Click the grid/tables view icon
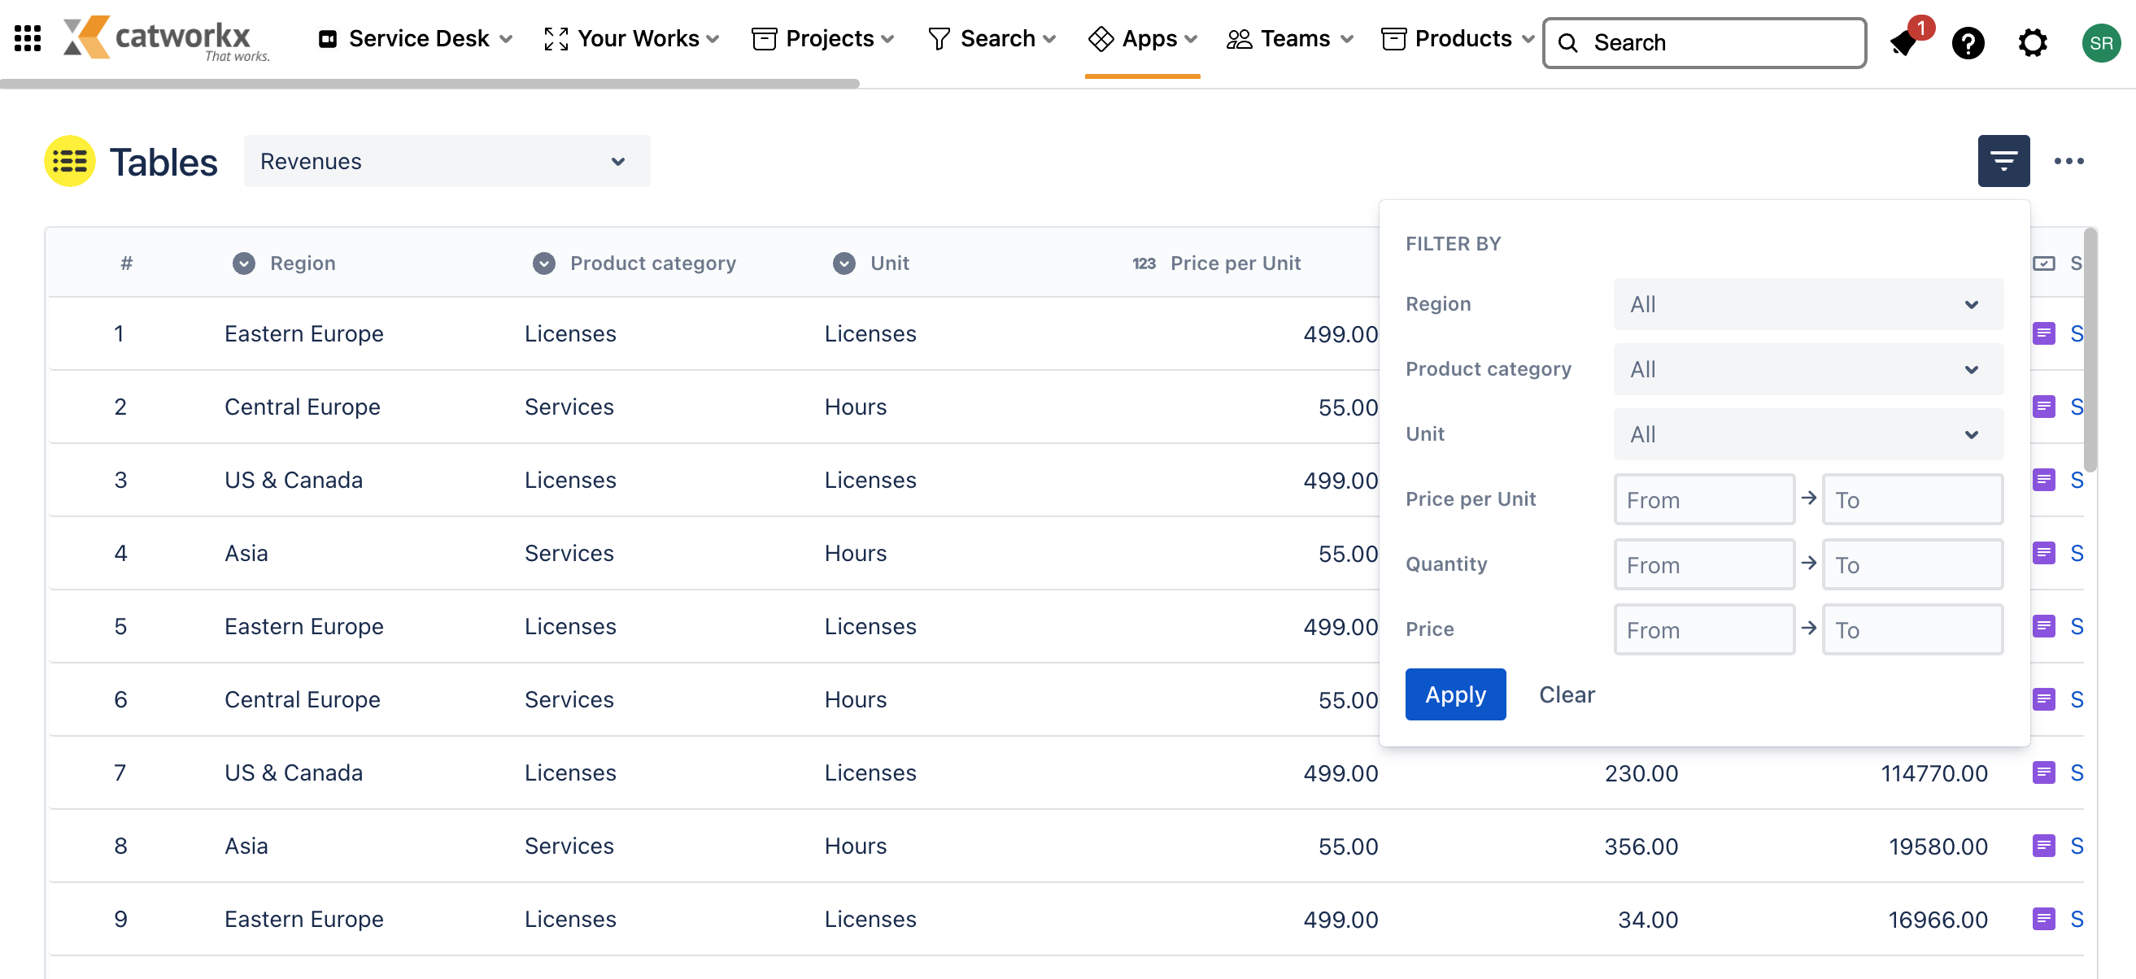 click(69, 161)
